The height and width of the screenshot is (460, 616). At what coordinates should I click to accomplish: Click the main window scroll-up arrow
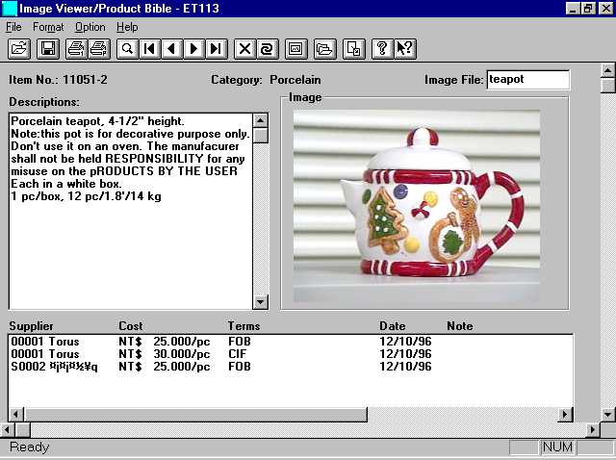point(607,70)
